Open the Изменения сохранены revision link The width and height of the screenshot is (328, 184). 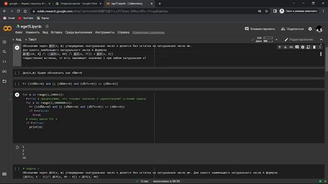149,32
